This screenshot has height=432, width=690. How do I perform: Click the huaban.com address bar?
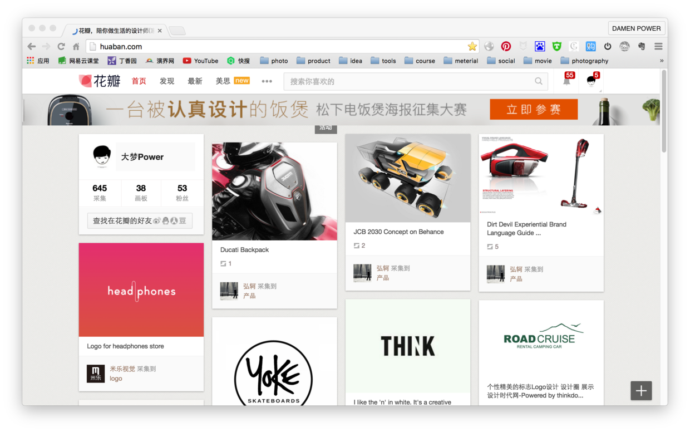pyautogui.click(x=283, y=47)
